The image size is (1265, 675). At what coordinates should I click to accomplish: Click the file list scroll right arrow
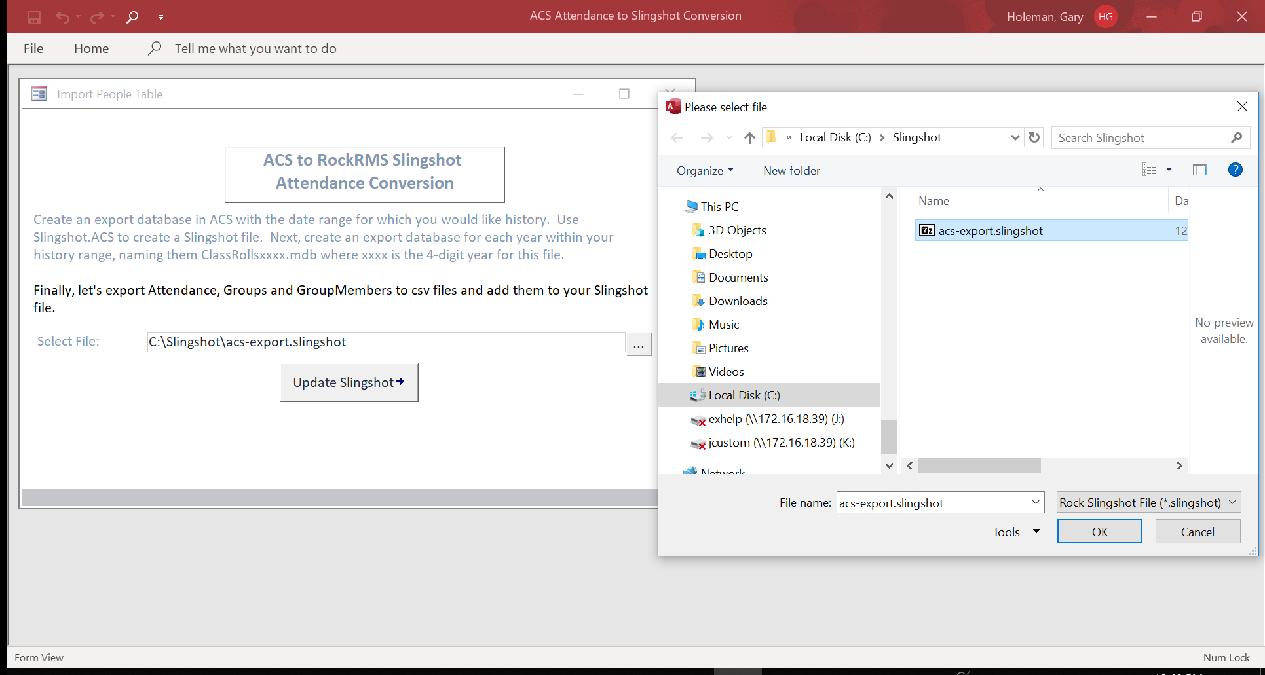click(1179, 465)
